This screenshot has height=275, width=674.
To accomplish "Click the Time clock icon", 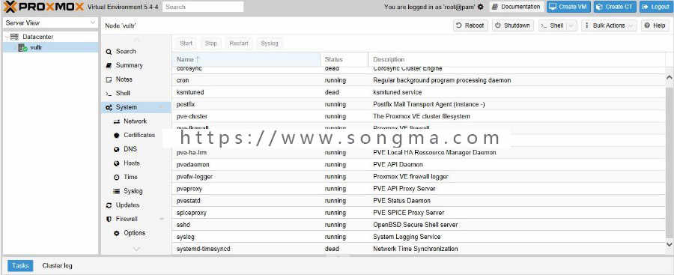I will (x=116, y=178).
